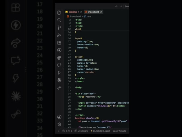This screenshot has width=182, height=137.
Task: Click the remote window indicator in status bar
Action: (x=59, y=131)
